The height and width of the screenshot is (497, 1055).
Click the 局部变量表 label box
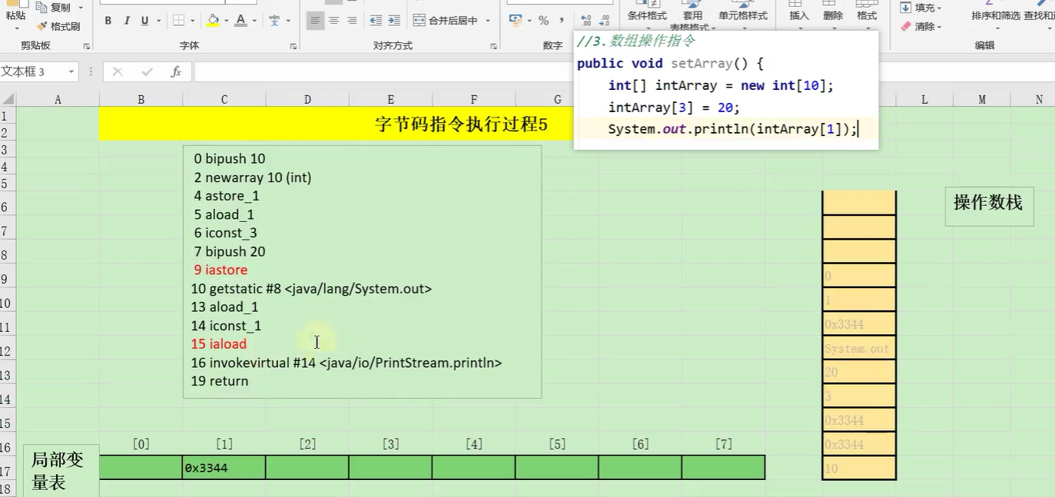[61, 471]
